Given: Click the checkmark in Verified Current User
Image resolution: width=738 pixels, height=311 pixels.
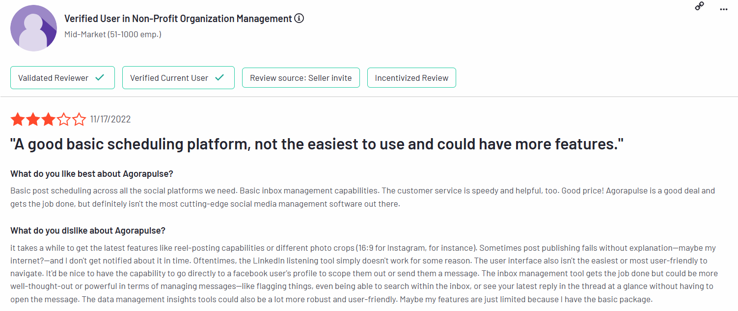Looking at the screenshot, I should (x=219, y=77).
